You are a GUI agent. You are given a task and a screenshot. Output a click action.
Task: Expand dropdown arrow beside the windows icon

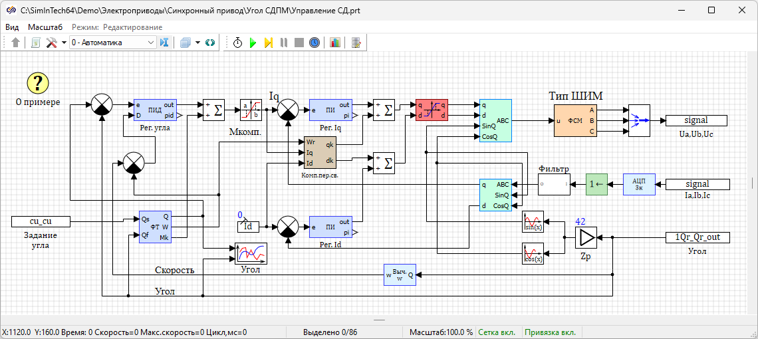(197, 43)
